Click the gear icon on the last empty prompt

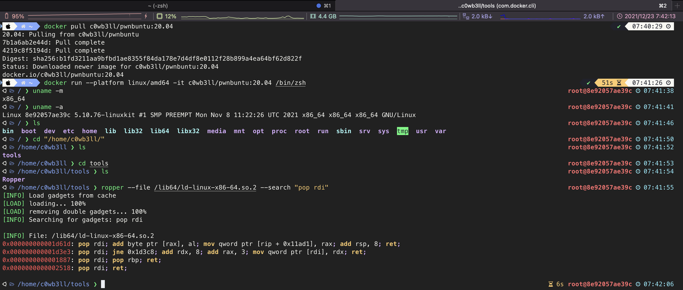(x=4, y=284)
